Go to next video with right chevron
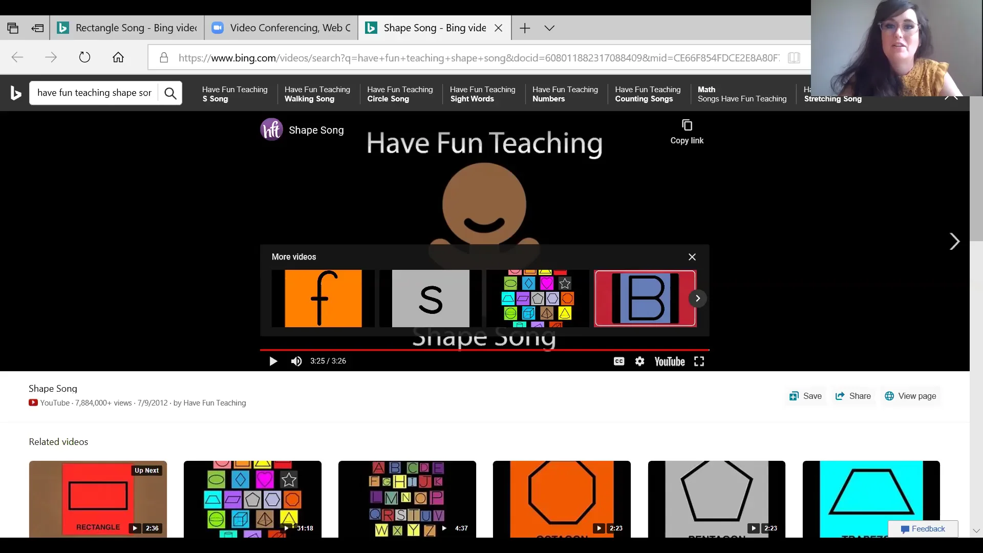983x553 pixels. click(954, 242)
